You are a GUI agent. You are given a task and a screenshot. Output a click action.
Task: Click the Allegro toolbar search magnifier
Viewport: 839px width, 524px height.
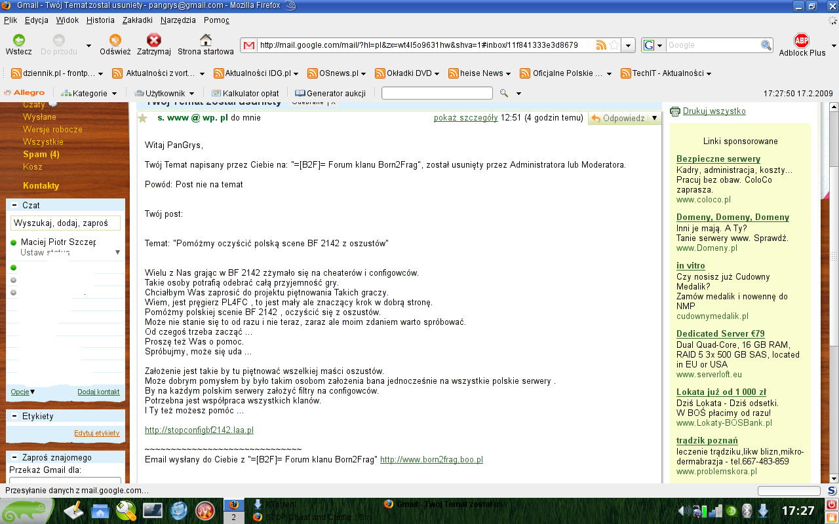coord(503,93)
